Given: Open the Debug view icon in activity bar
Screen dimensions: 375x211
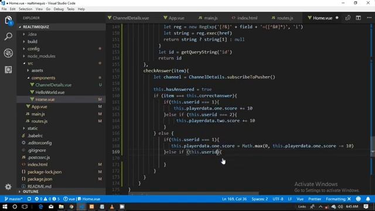Looking at the screenshot, I should [x=8, y=53].
